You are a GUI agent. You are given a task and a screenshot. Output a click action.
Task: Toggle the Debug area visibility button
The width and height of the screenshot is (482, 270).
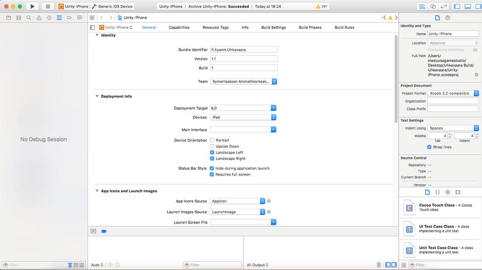pyautogui.click(x=467, y=7)
